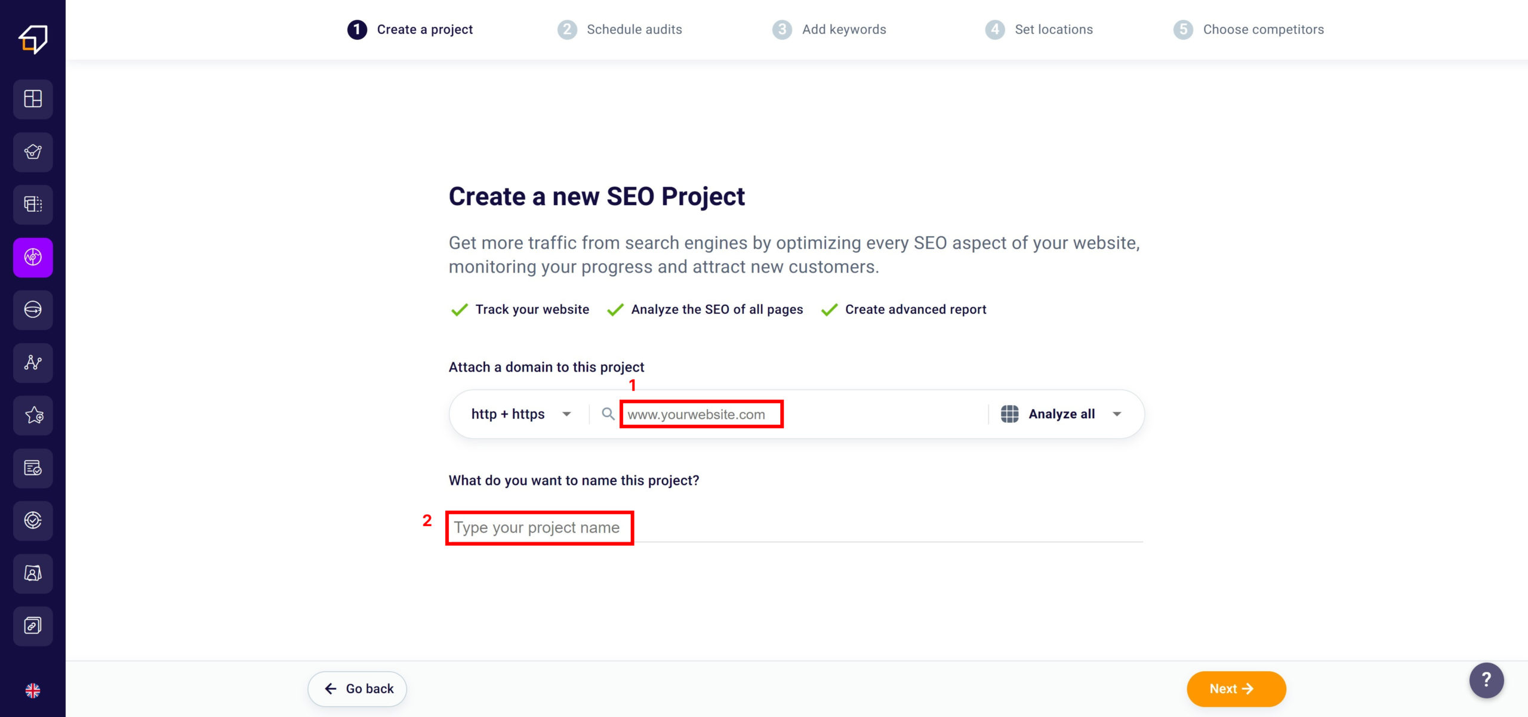Open the dashboard grid icon in the sidebar

click(33, 99)
